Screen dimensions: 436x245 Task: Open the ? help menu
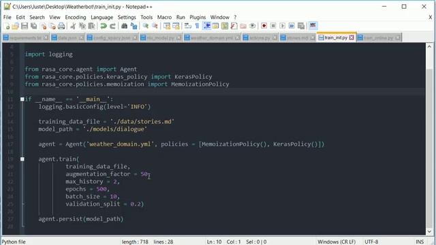tap(235, 17)
